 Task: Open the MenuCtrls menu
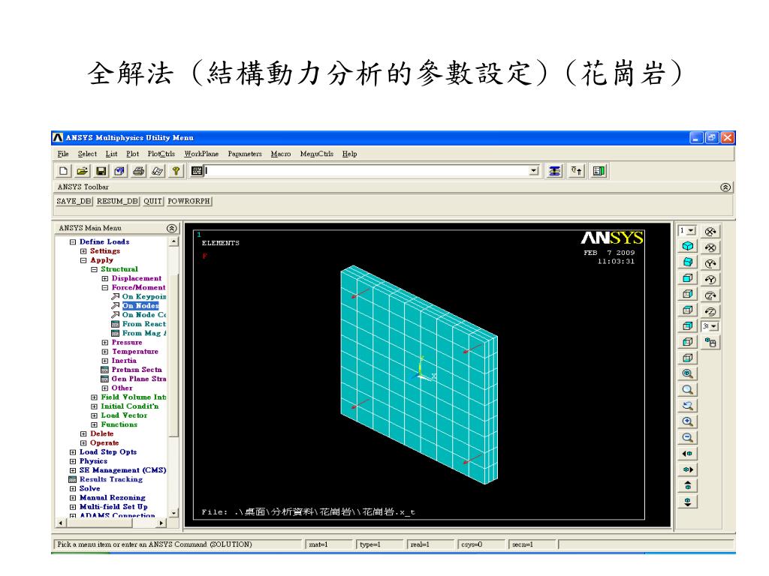pos(317,154)
